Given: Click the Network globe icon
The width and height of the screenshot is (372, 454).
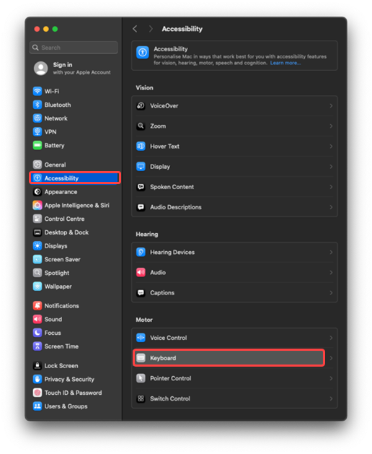Looking at the screenshot, I should point(37,118).
